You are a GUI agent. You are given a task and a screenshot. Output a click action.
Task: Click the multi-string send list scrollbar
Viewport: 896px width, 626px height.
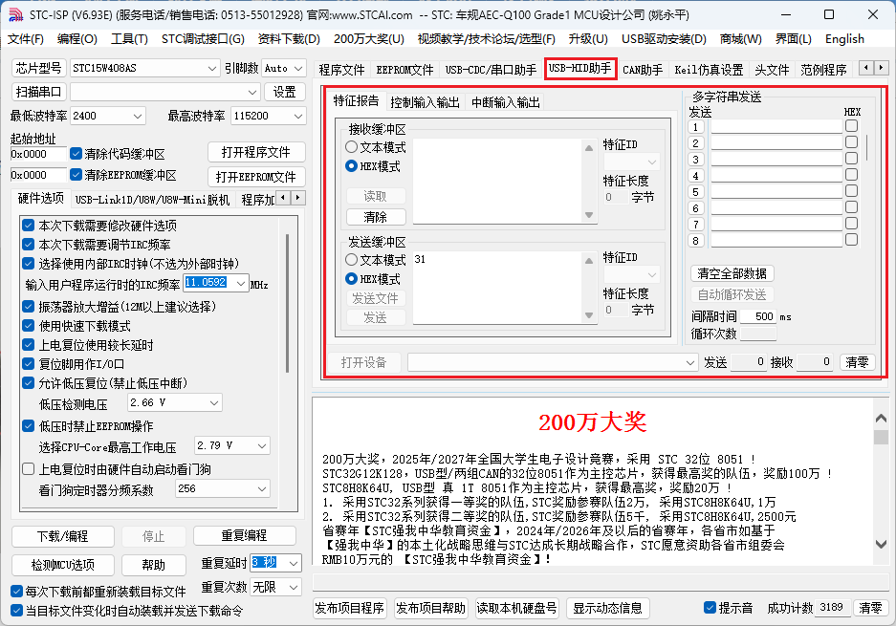pyautogui.click(x=866, y=147)
